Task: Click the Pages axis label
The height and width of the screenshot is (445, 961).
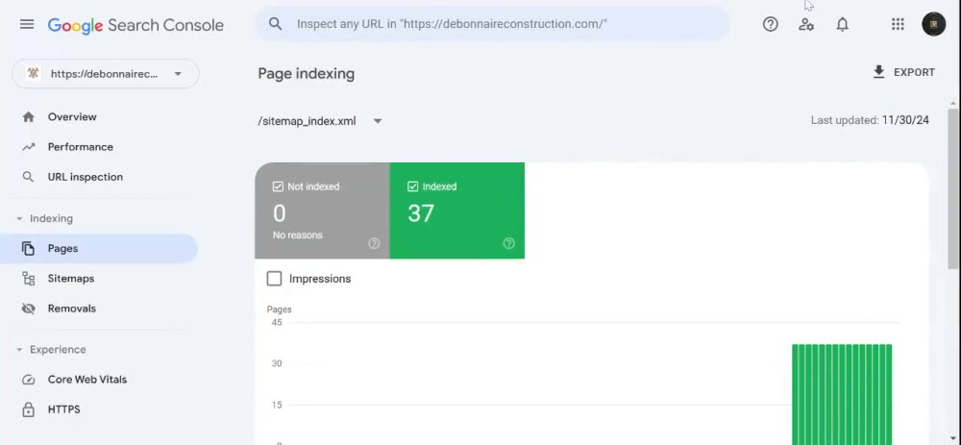Action: (x=279, y=309)
